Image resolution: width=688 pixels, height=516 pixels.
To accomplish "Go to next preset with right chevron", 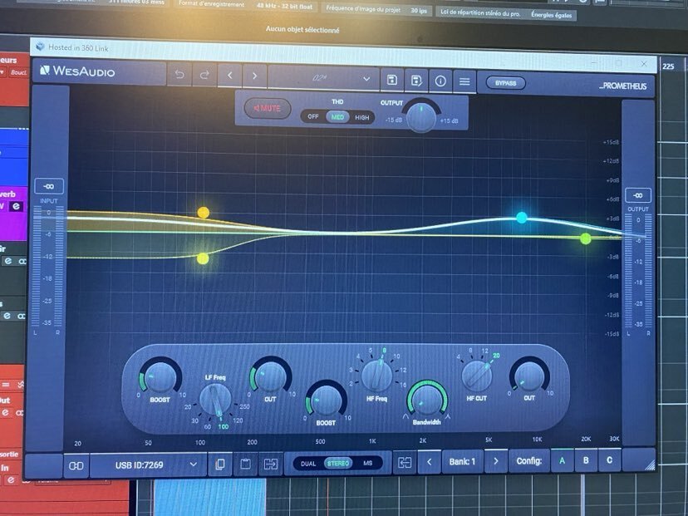I will pos(254,76).
